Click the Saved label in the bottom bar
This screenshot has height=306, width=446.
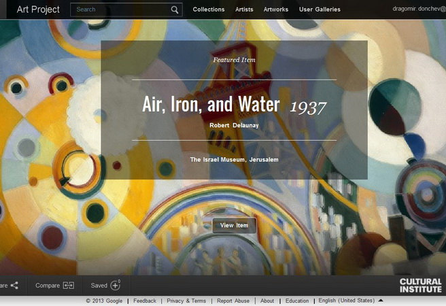tap(99, 286)
